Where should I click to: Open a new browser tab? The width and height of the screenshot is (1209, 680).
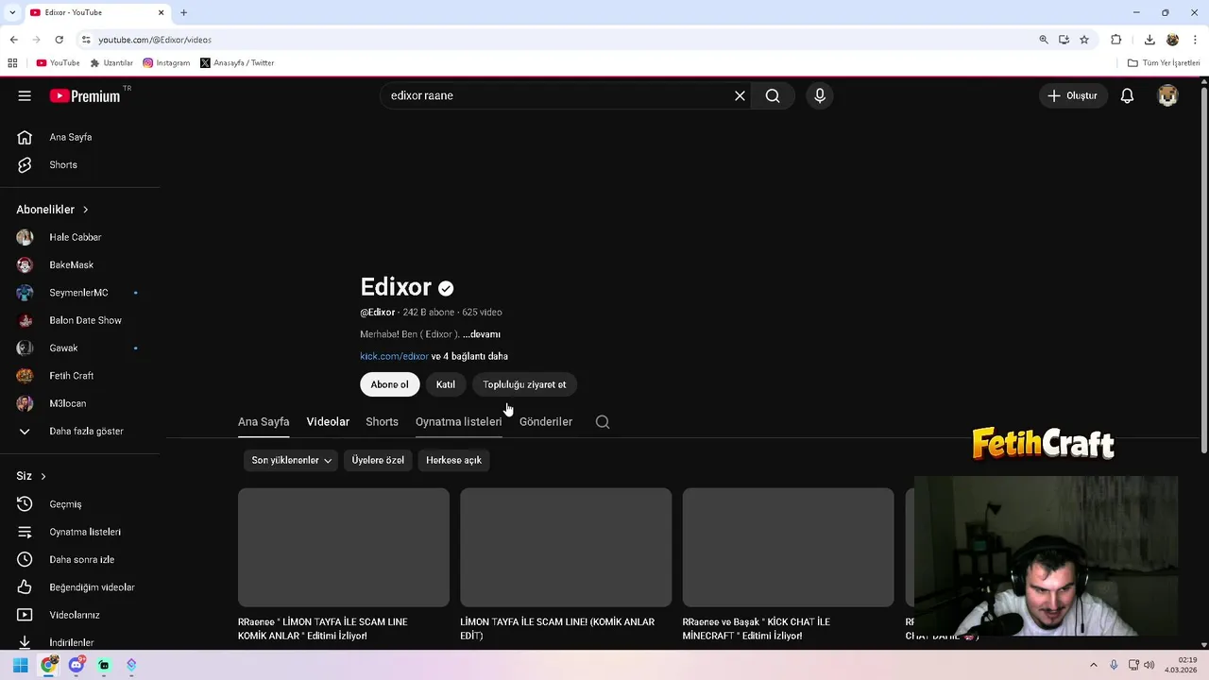(x=183, y=12)
